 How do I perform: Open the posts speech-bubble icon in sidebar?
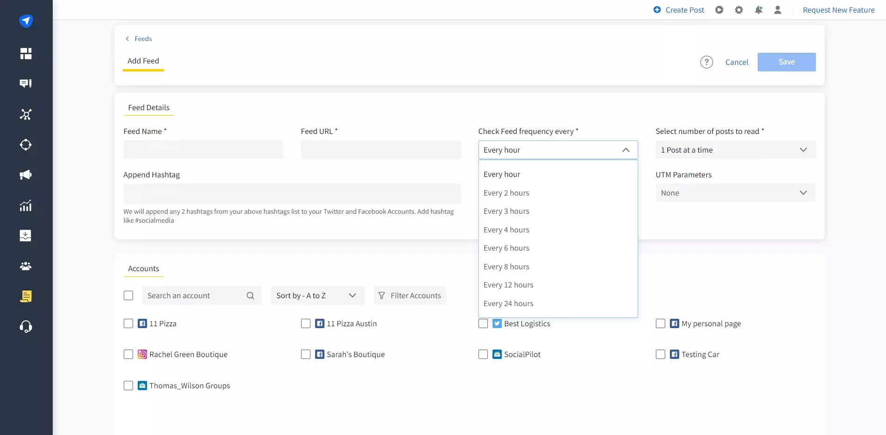point(26,84)
